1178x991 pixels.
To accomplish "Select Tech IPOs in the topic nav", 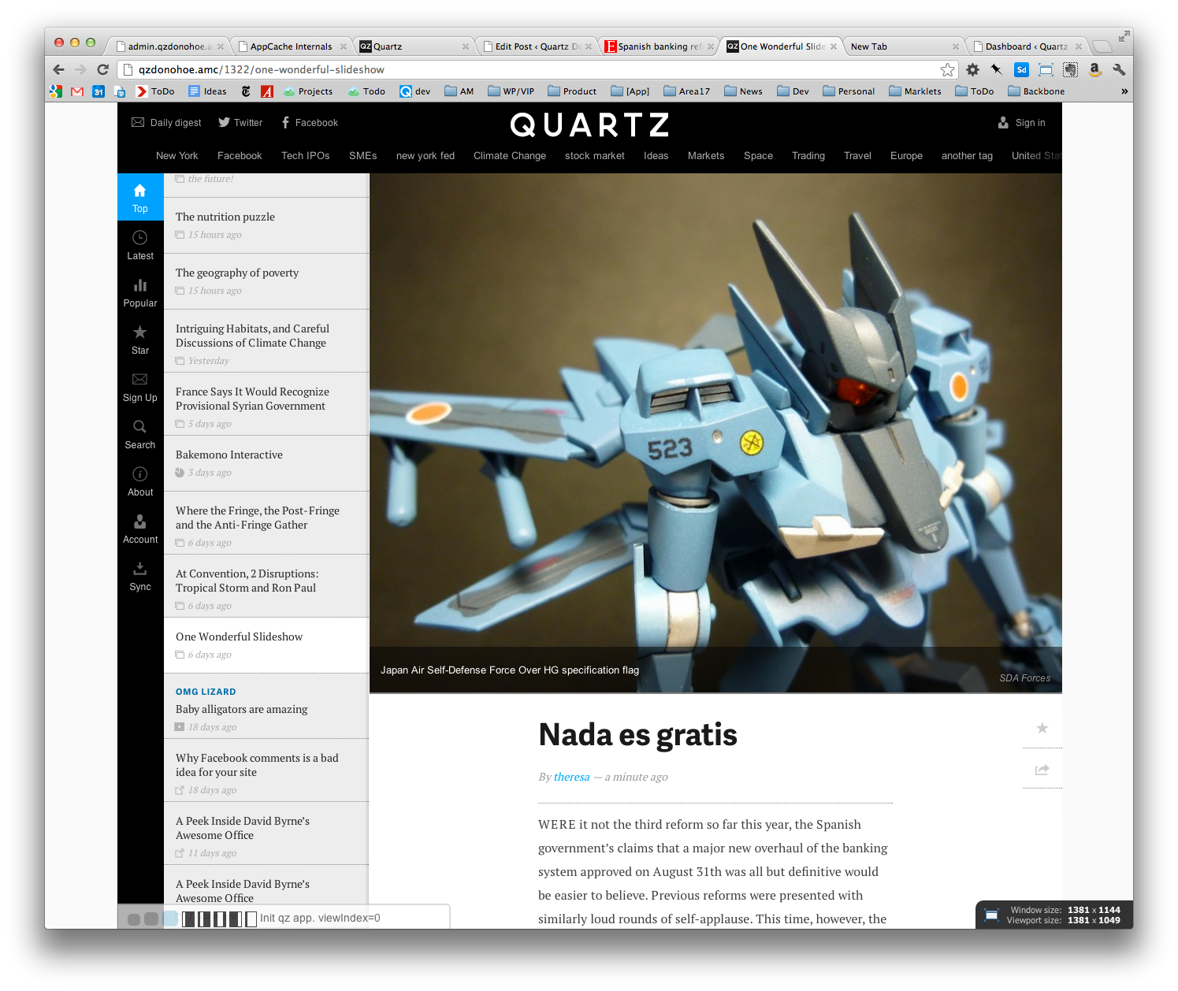I will [306, 156].
